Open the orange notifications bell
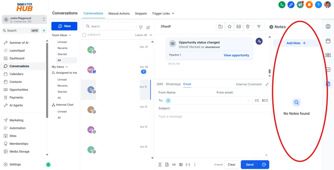Image resolution: width=334 pixels, height=170 pixels. click(309, 5)
